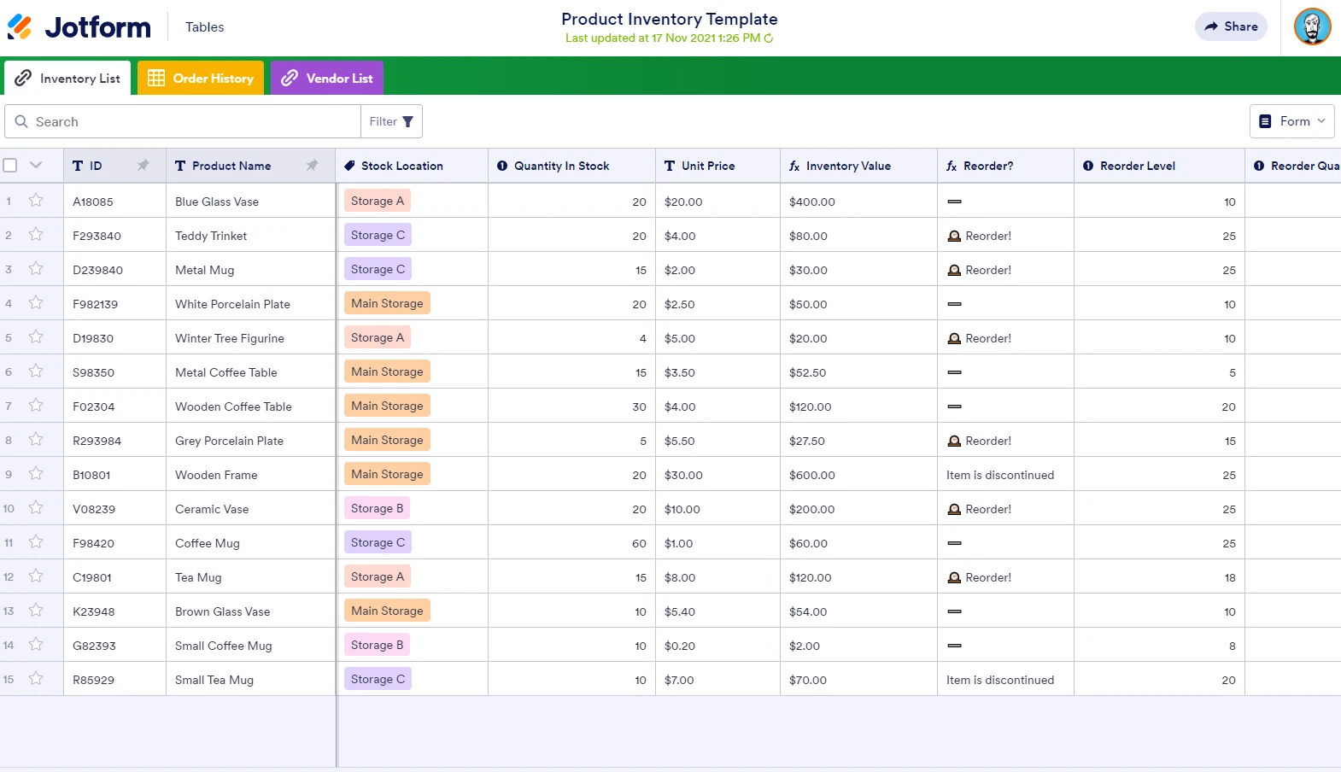1341x772 pixels.
Task: Expand the chevron next to select-all checkbox
Action: (36, 166)
